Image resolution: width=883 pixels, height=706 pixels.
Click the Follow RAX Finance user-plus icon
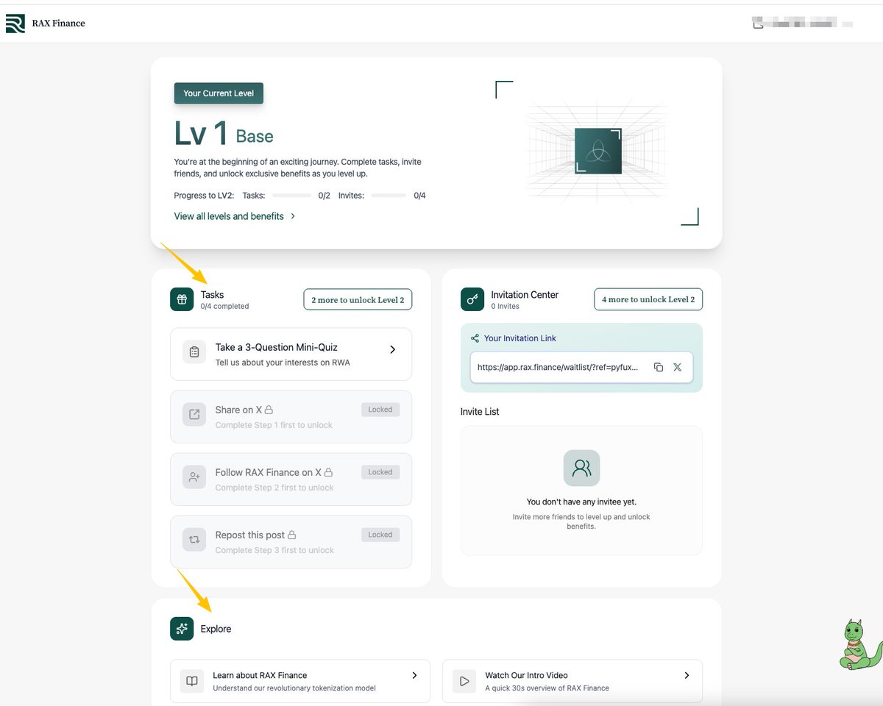[194, 477]
